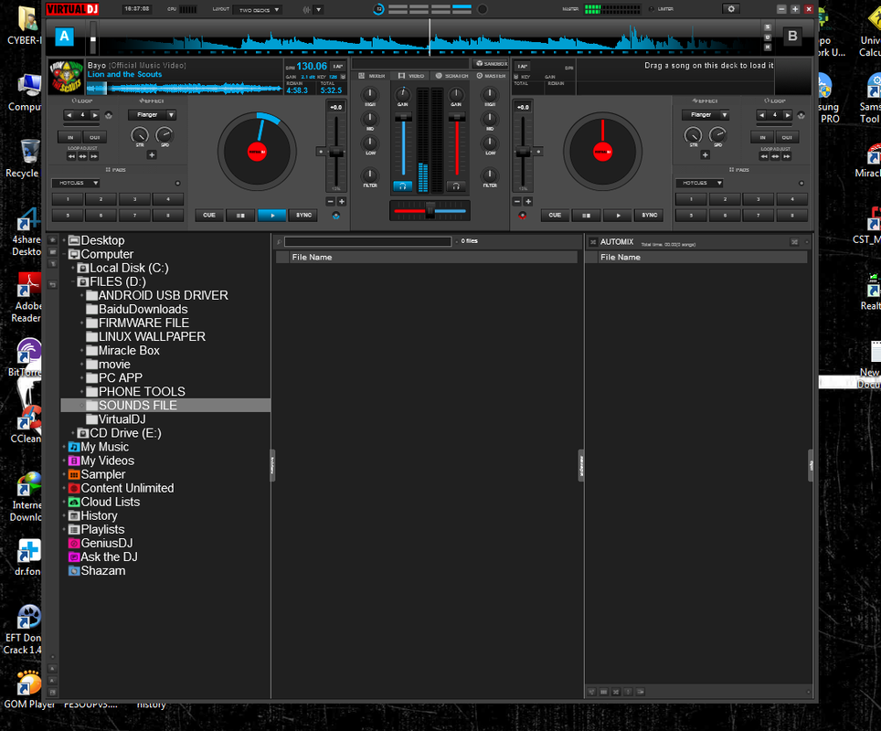Double the deck B loop length with right arrow
Image resolution: width=881 pixels, height=731 pixels.
click(x=788, y=115)
